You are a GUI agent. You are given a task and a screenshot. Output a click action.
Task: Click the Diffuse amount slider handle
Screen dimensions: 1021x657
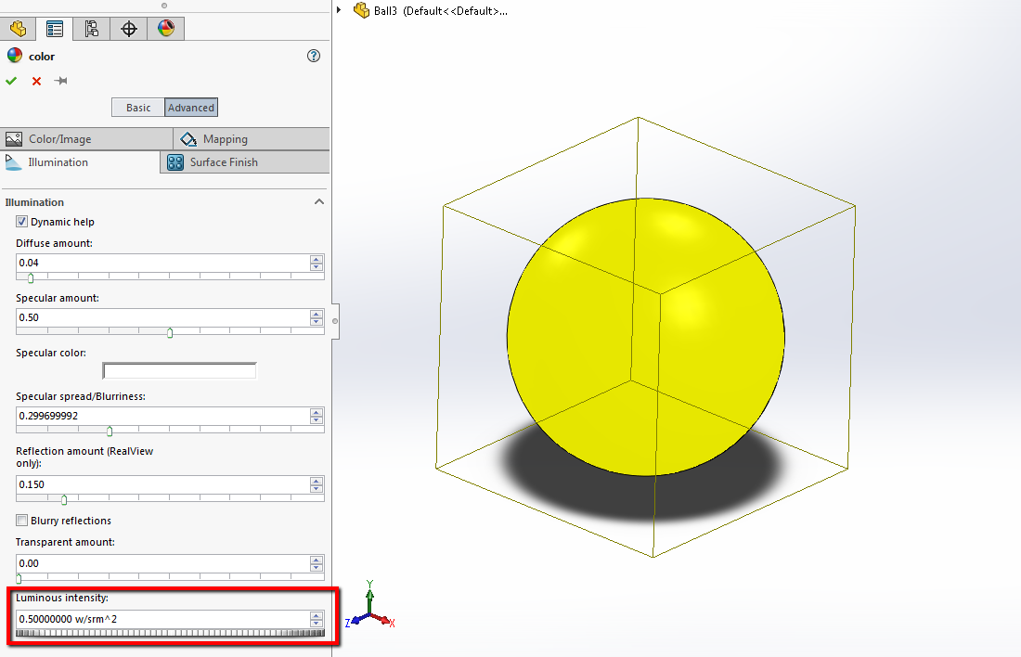pos(31,278)
